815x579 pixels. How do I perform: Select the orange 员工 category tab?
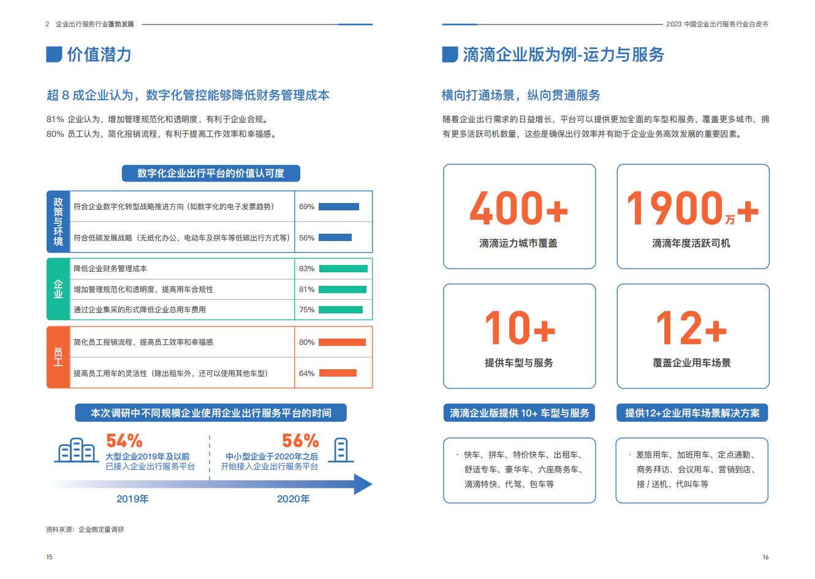pos(58,357)
